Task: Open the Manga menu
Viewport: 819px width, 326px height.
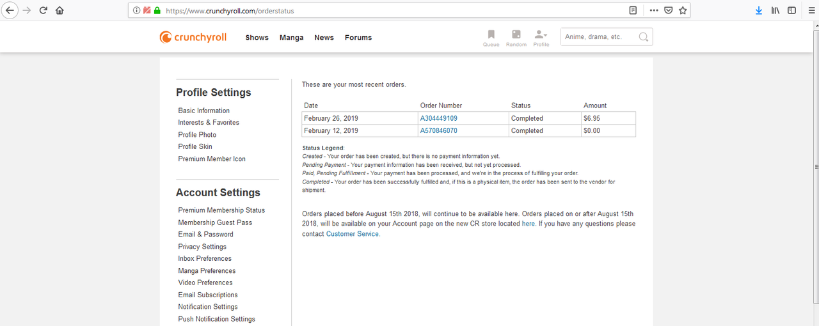Action: (291, 38)
